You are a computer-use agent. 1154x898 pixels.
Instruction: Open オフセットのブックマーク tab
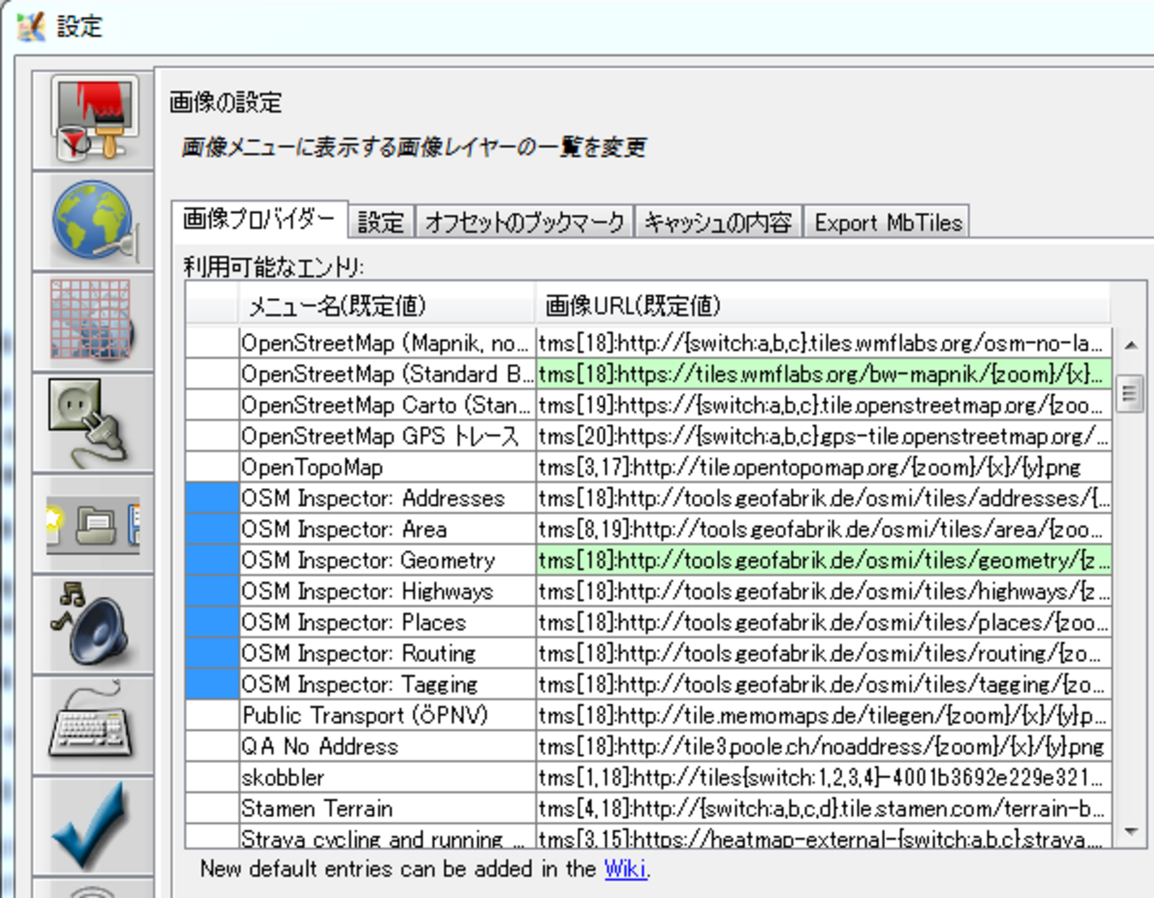pos(525,222)
